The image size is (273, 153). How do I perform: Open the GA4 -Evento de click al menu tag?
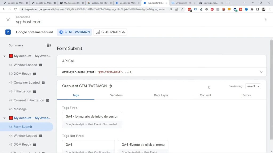click(143, 147)
